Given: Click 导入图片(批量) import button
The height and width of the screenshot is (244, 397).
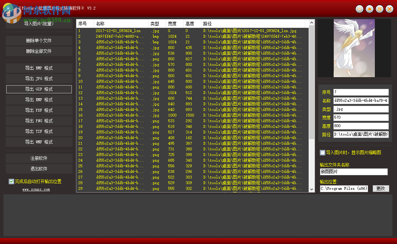Looking at the screenshot, I should point(39,24).
